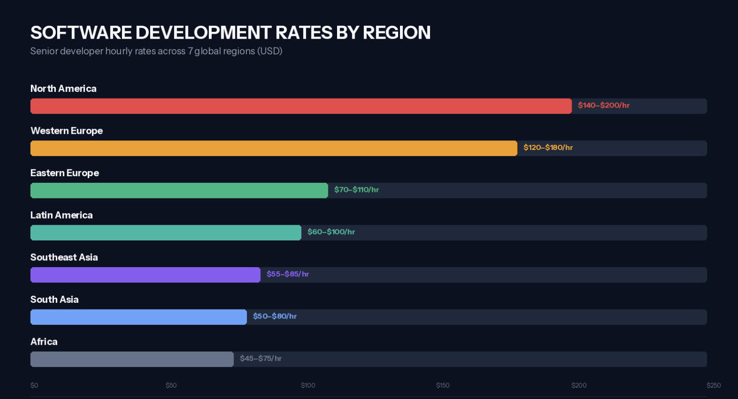Click the chart title text
Screen dimensions: 738x399
[x=230, y=32]
